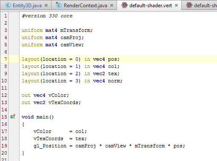The height and width of the screenshot is (161, 217).
Task: Close the default-shader.vert tab
Action: [176, 6]
